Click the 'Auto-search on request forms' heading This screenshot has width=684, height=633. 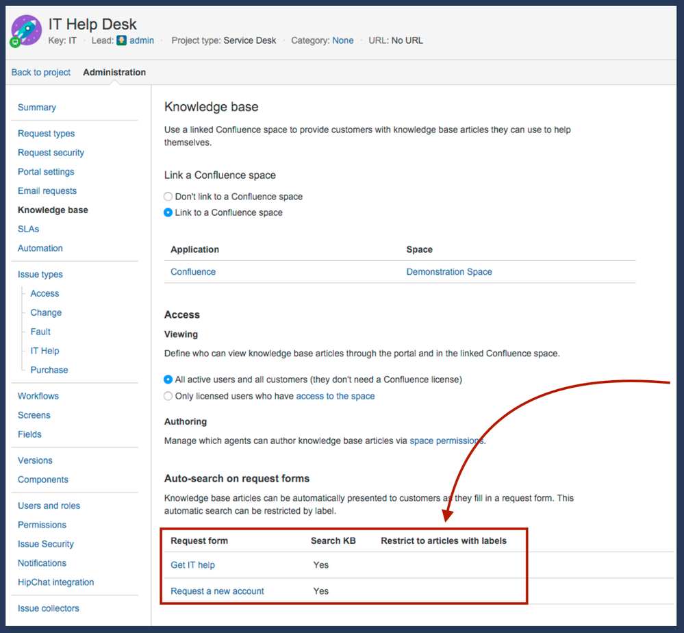(237, 479)
